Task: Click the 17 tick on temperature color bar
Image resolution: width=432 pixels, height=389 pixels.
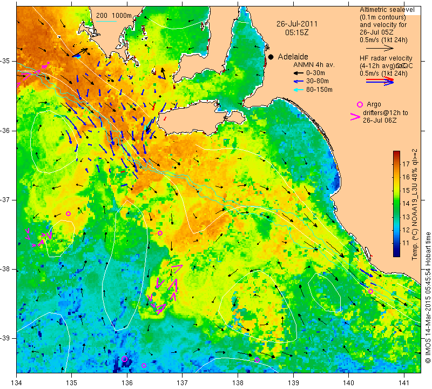Action: (406, 164)
